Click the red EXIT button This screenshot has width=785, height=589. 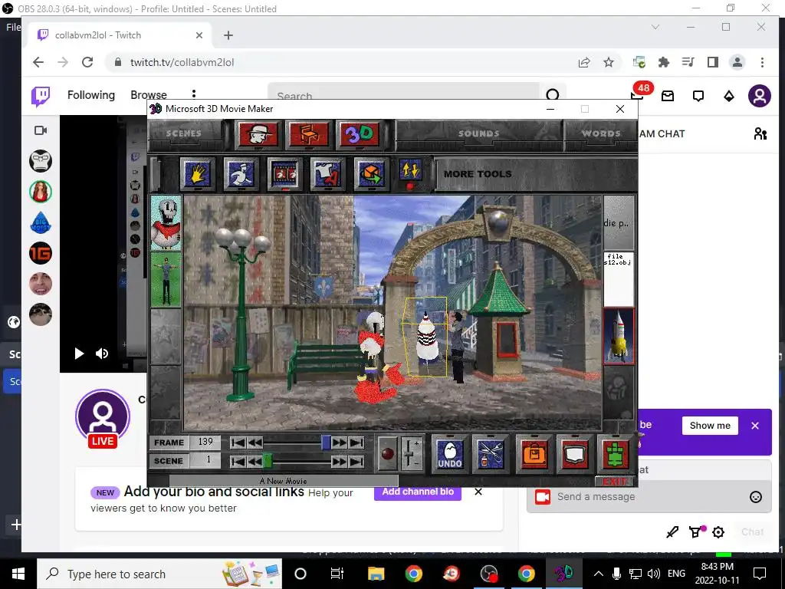pyautogui.click(x=615, y=482)
